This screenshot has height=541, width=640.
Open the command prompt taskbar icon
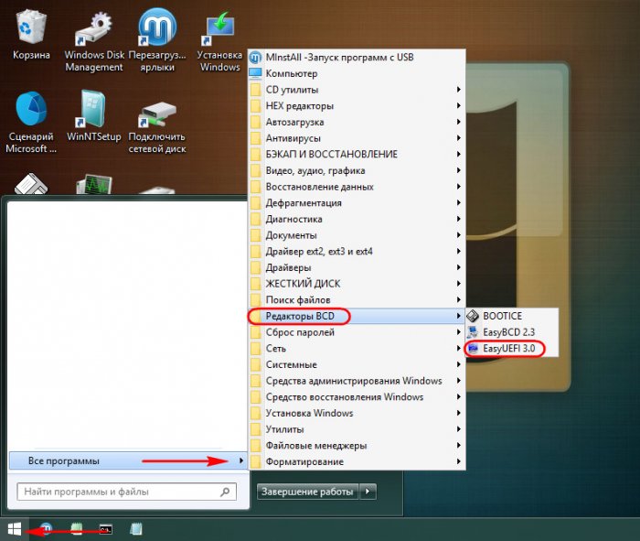(106, 530)
